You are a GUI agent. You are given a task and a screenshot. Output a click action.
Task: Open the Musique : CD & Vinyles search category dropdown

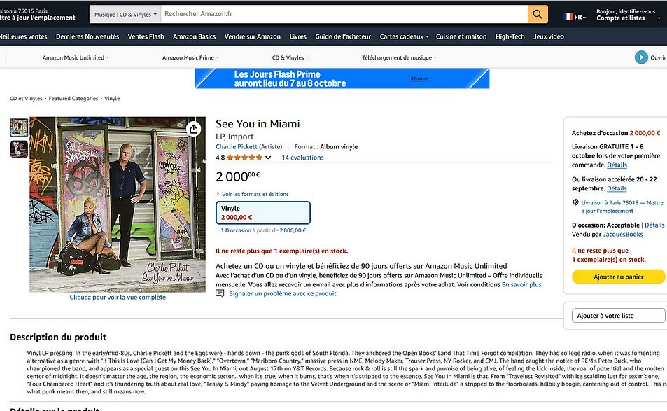pos(125,15)
